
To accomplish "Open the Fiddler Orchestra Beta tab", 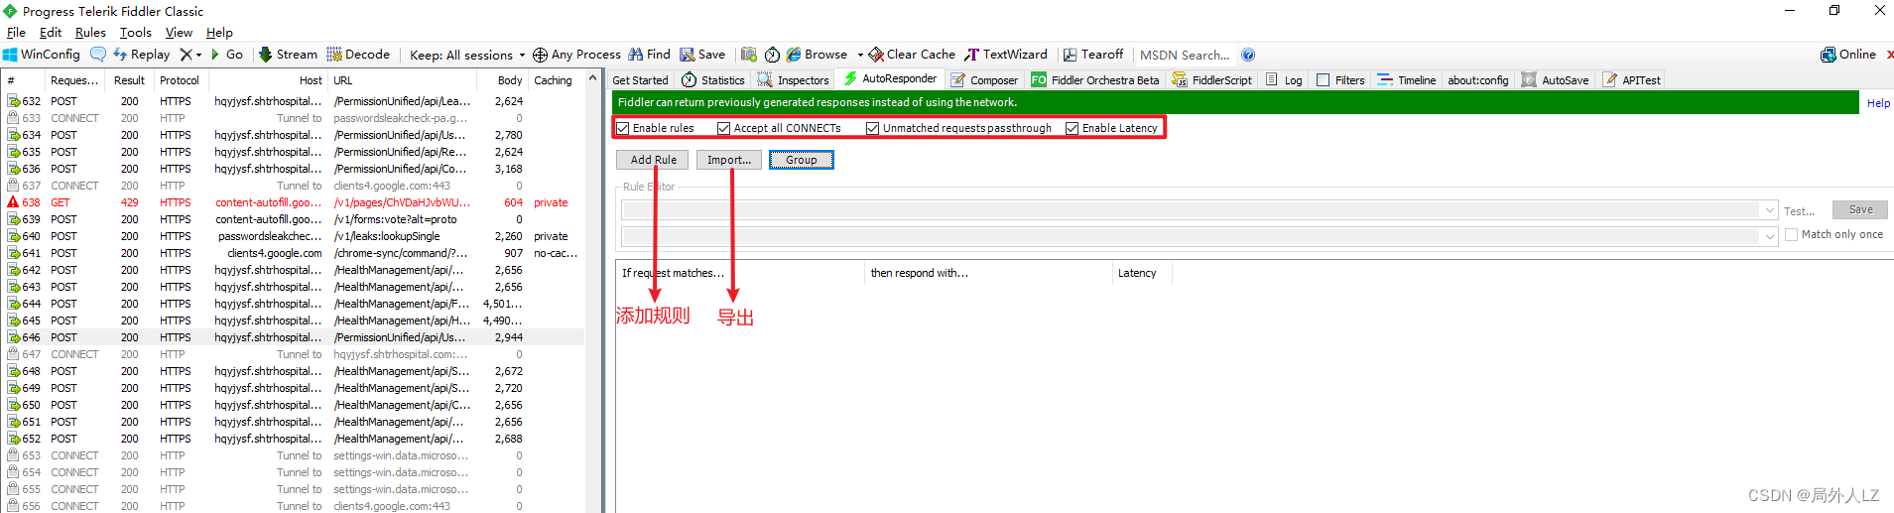I will click(x=1094, y=80).
